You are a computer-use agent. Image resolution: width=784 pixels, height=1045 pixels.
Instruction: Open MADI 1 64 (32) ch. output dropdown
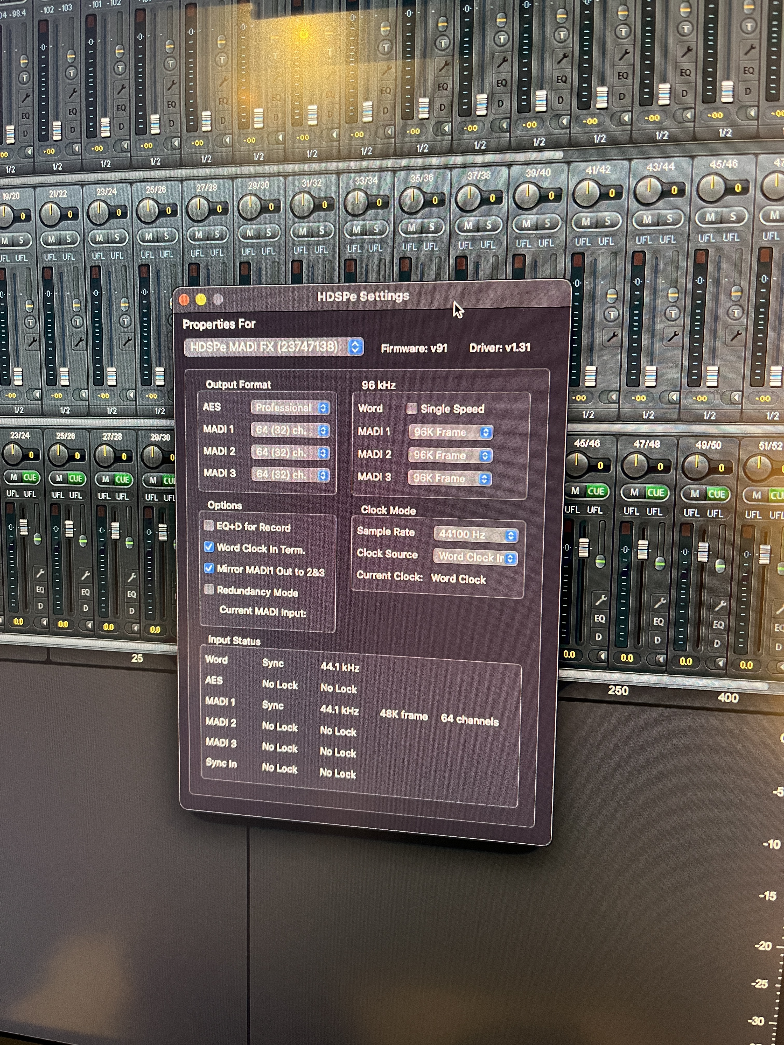[x=290, y=430]
